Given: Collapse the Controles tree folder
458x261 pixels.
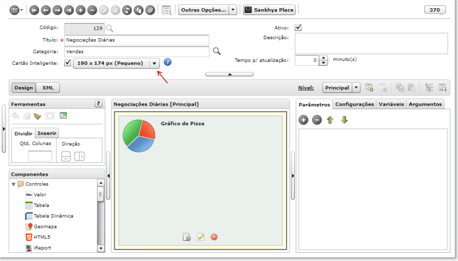Looking at the screenshot, I should [14, 184].
